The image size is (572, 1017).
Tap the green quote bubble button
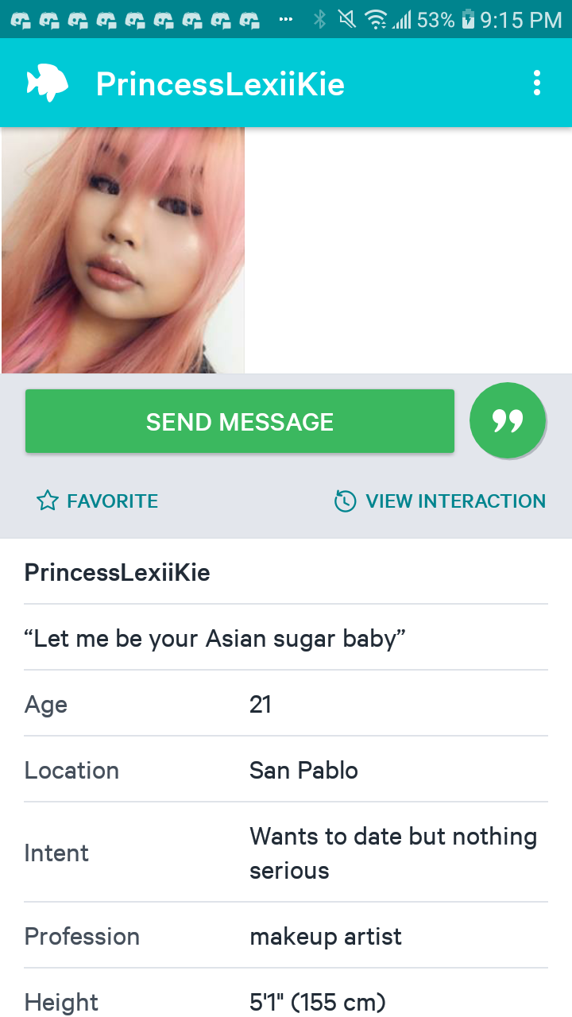tap(508, 420)
